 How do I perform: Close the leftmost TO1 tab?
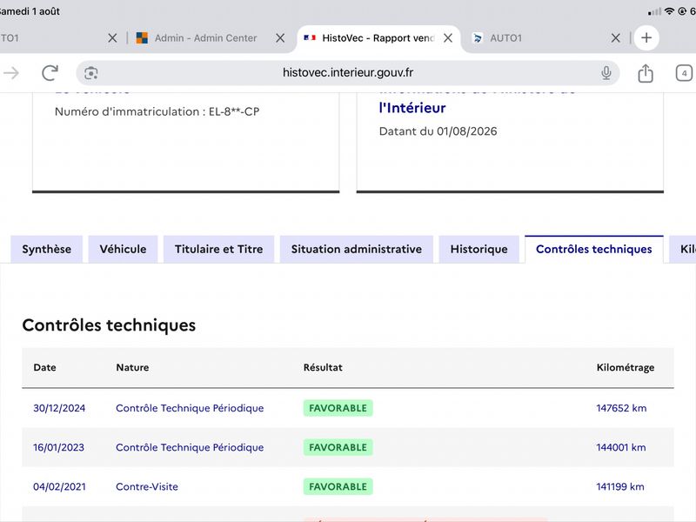tap(112, 38)
